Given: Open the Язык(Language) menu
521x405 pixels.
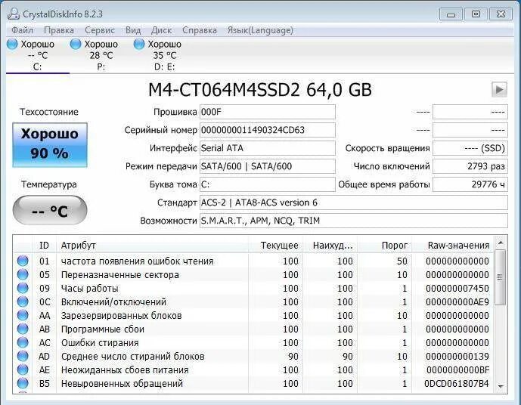Looking at the screenshot, I should click(x=260, y=30).
